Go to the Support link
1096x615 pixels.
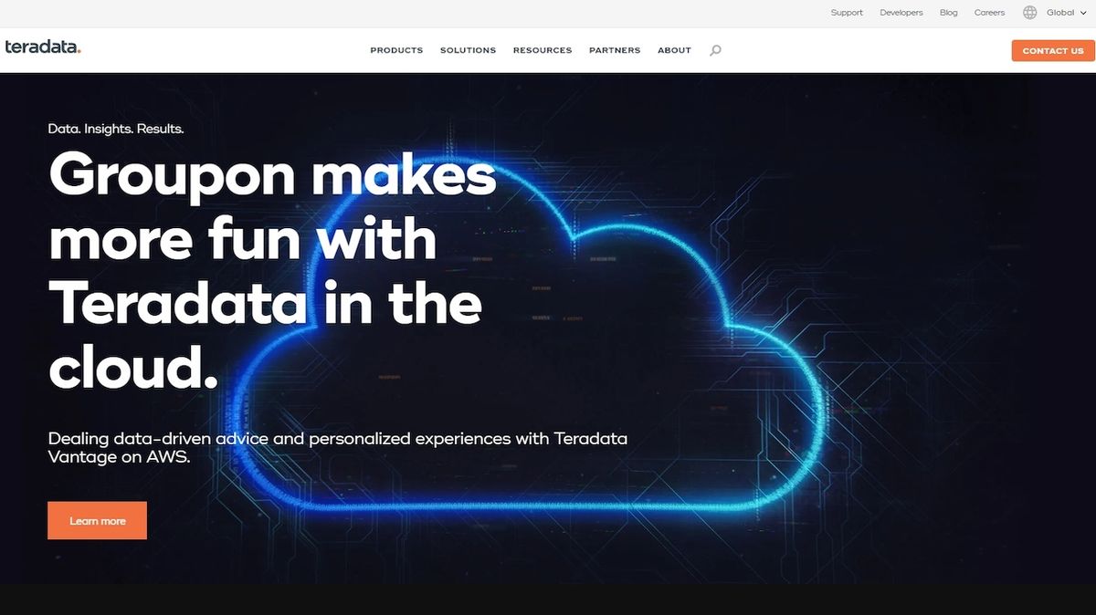847,13
